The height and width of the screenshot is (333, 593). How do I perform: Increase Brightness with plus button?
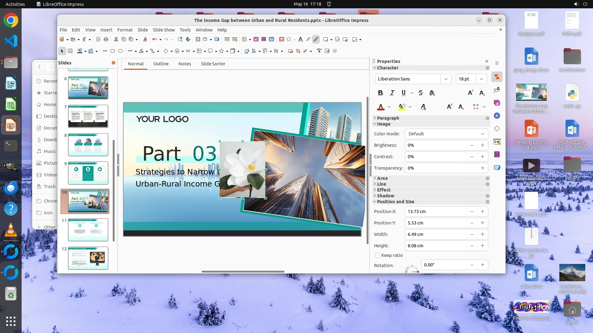482,145
